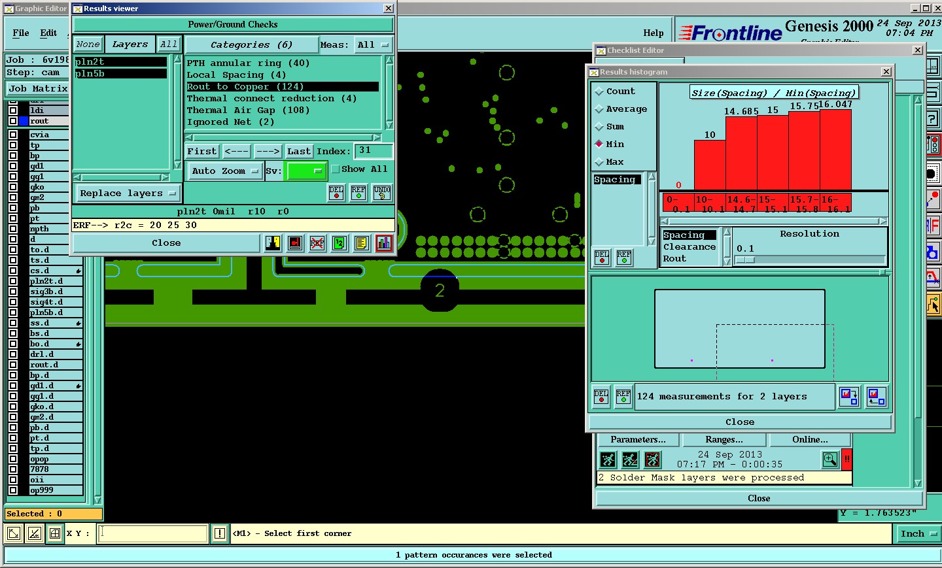Click the red 15.7-15.8 histogram bar
This screenshot has height=568, width=942.
804,151
